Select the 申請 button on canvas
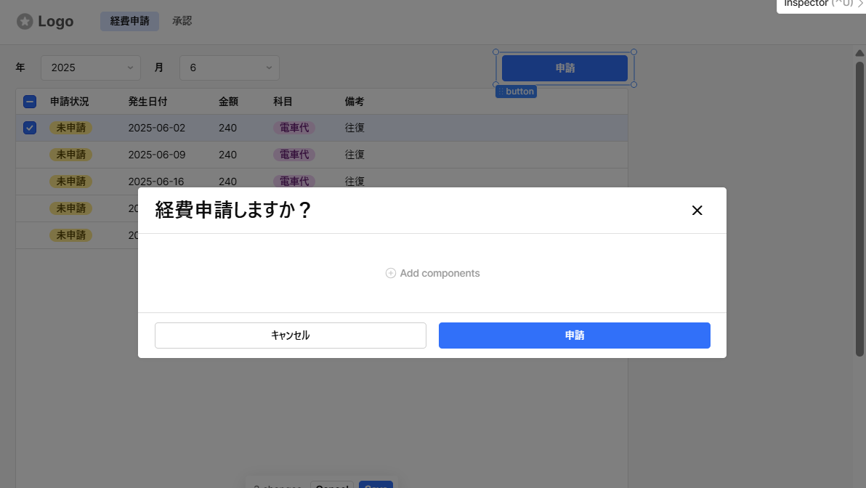 pos(564,68)
